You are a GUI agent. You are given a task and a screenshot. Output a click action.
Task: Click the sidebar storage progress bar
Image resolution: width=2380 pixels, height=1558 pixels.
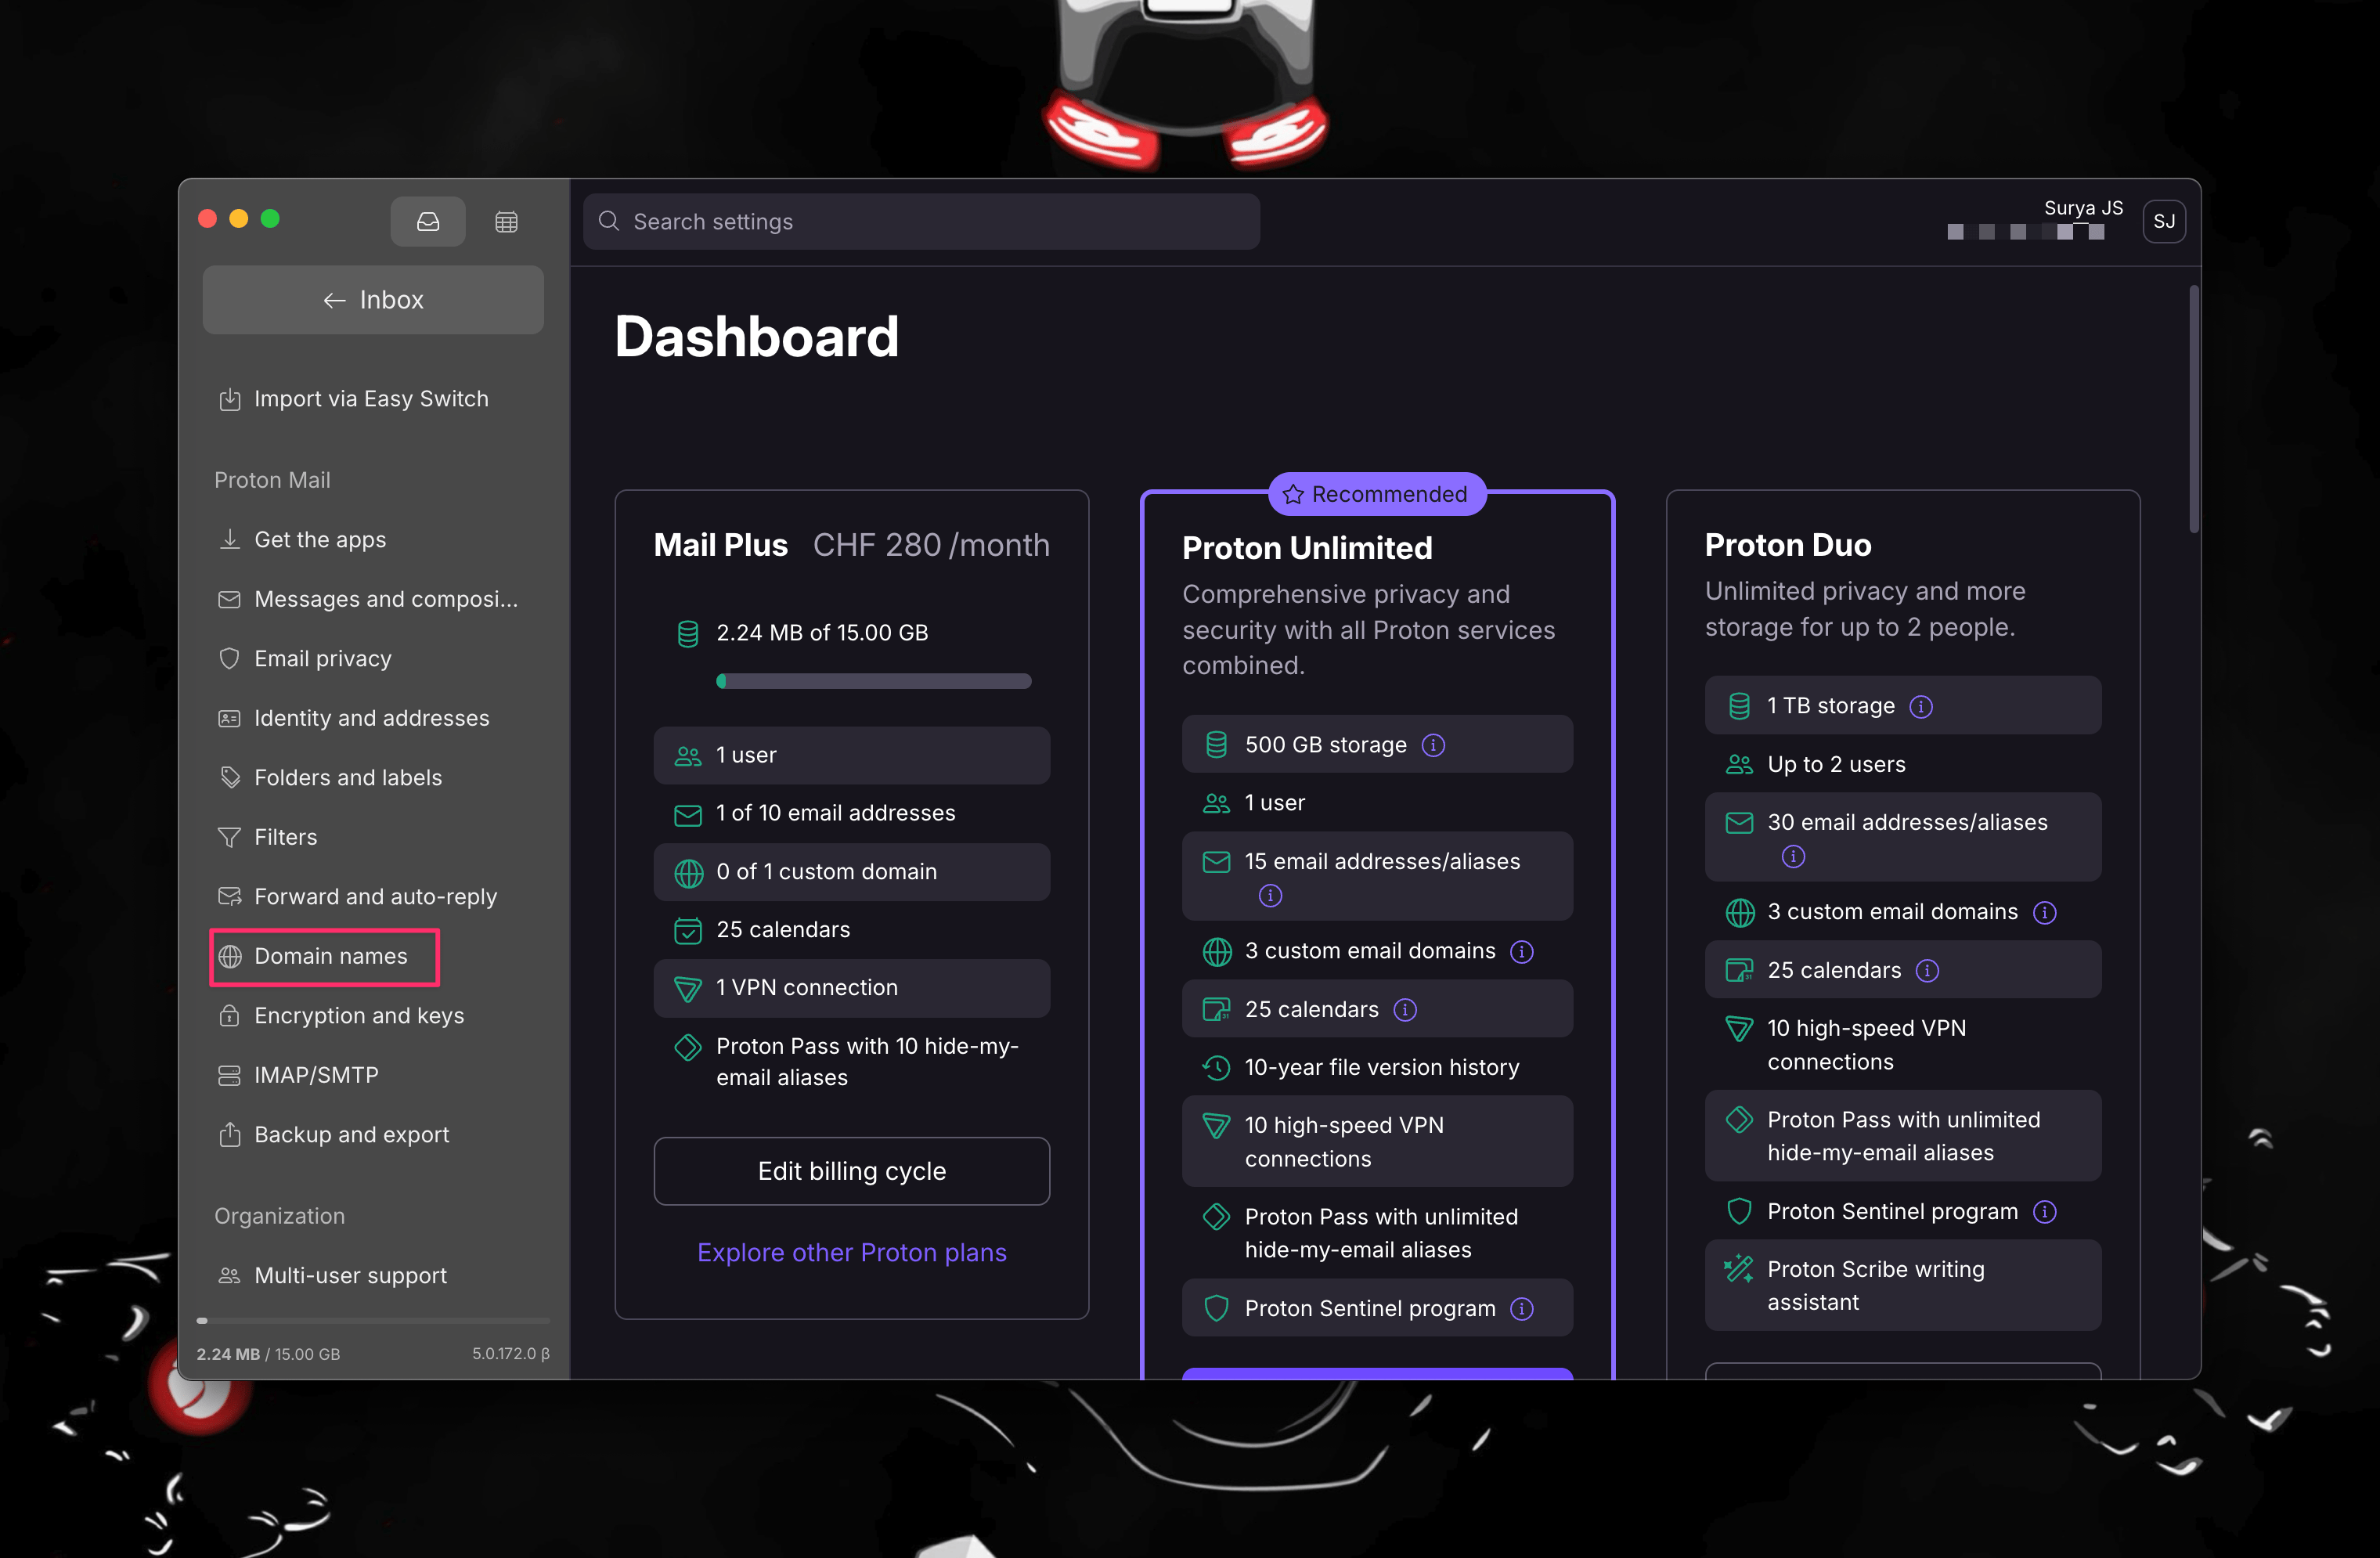[x=373, y=1321]
